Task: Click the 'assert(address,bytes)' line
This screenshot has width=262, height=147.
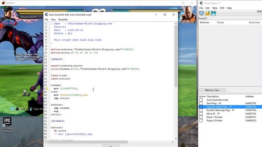Action: (x=67, y=66)
